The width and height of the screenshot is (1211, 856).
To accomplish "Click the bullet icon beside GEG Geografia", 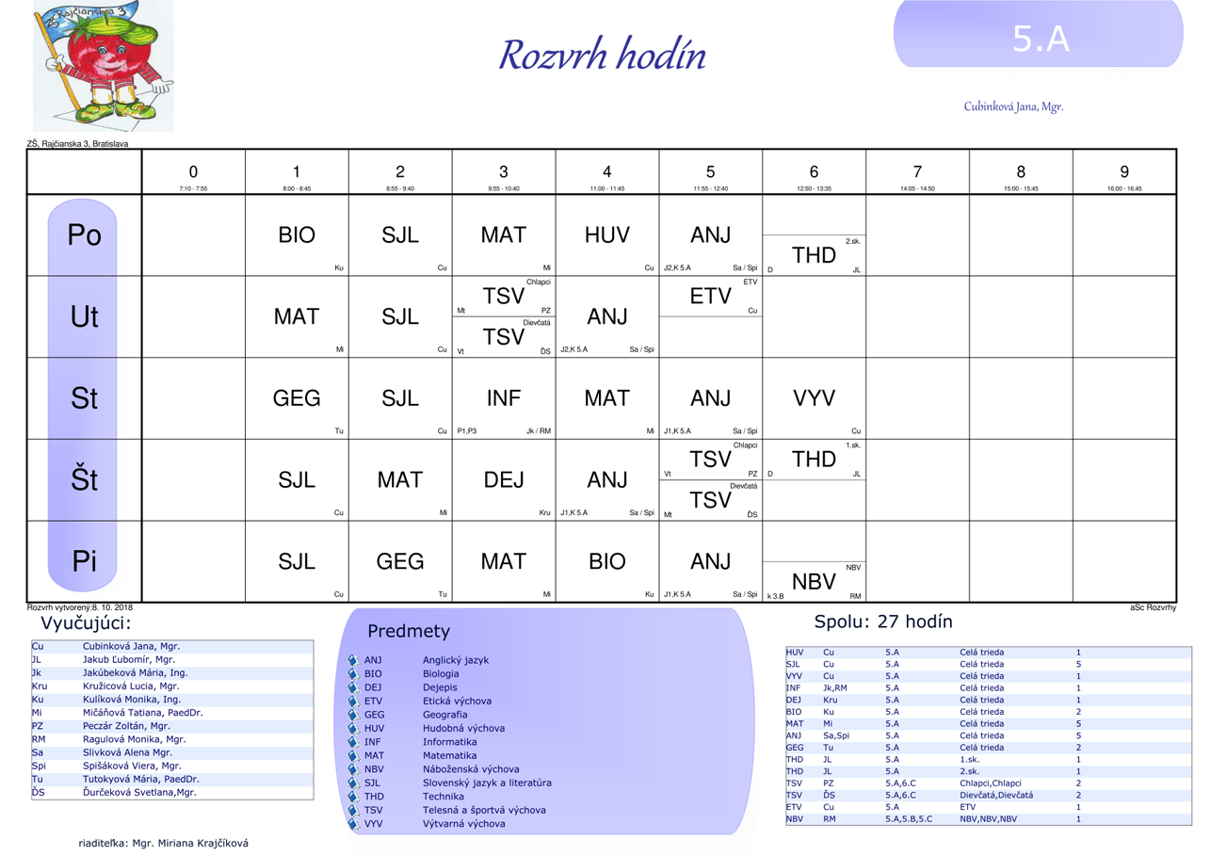I will pos(354,716).
